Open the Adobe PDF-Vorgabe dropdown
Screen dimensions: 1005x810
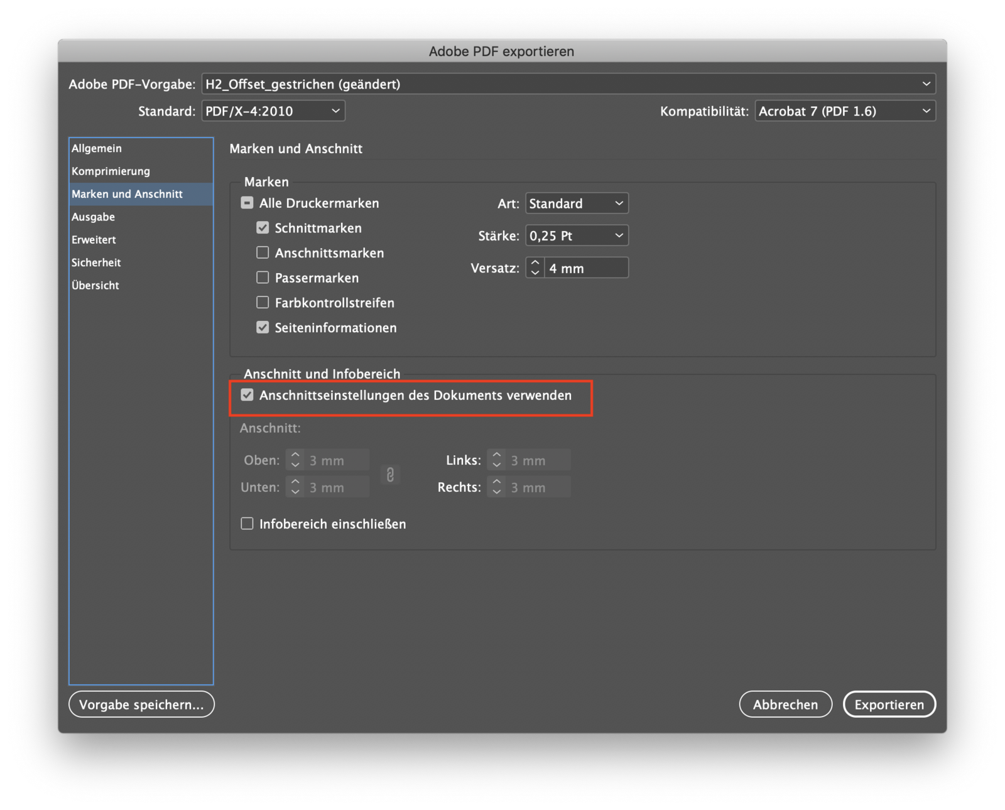coord(568,84)
